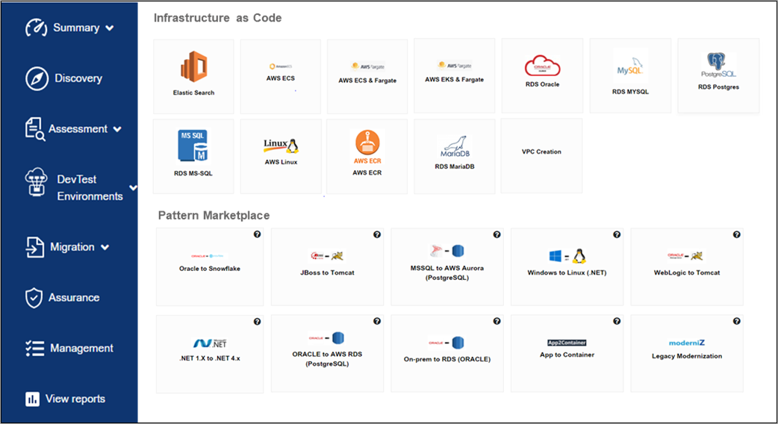The image size is (778, 424).
Task: Click the RDS MS-SQL label
Action: (193, 174)
